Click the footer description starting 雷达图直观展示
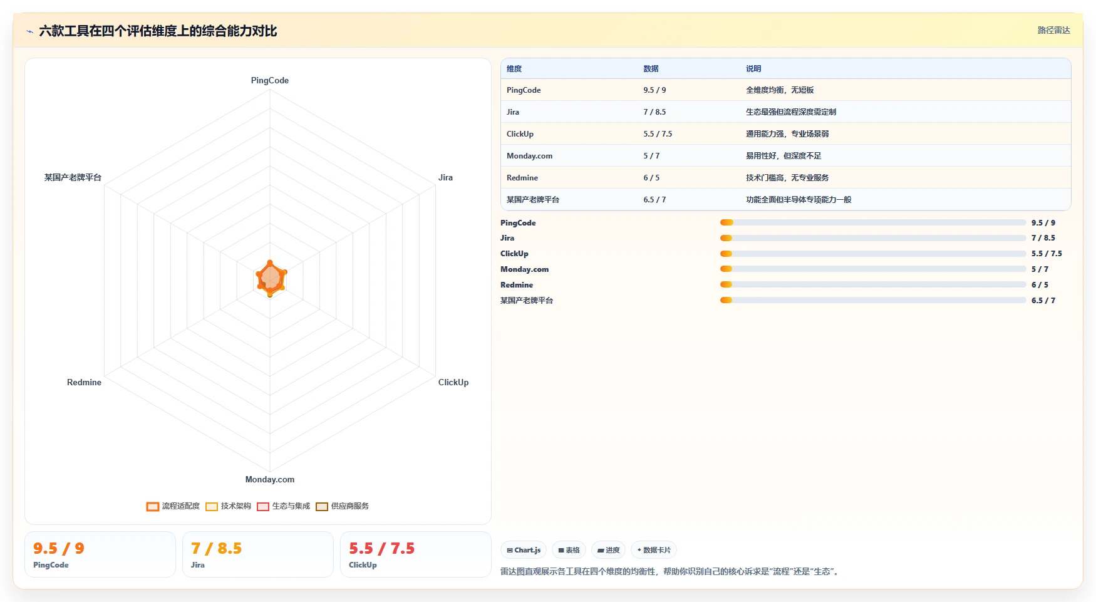Viewport: 1096px width, 602px height. tap(671, 571)
